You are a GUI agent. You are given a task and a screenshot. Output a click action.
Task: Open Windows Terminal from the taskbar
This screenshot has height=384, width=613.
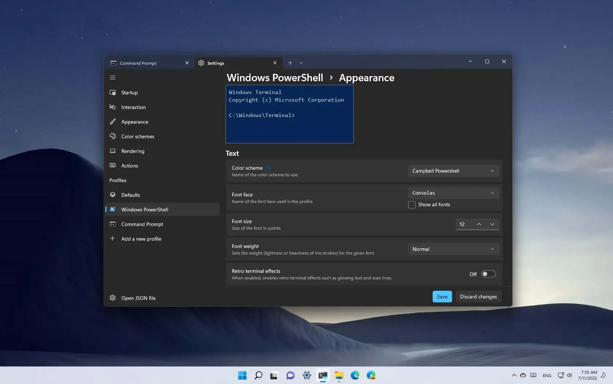click(322, 375)
